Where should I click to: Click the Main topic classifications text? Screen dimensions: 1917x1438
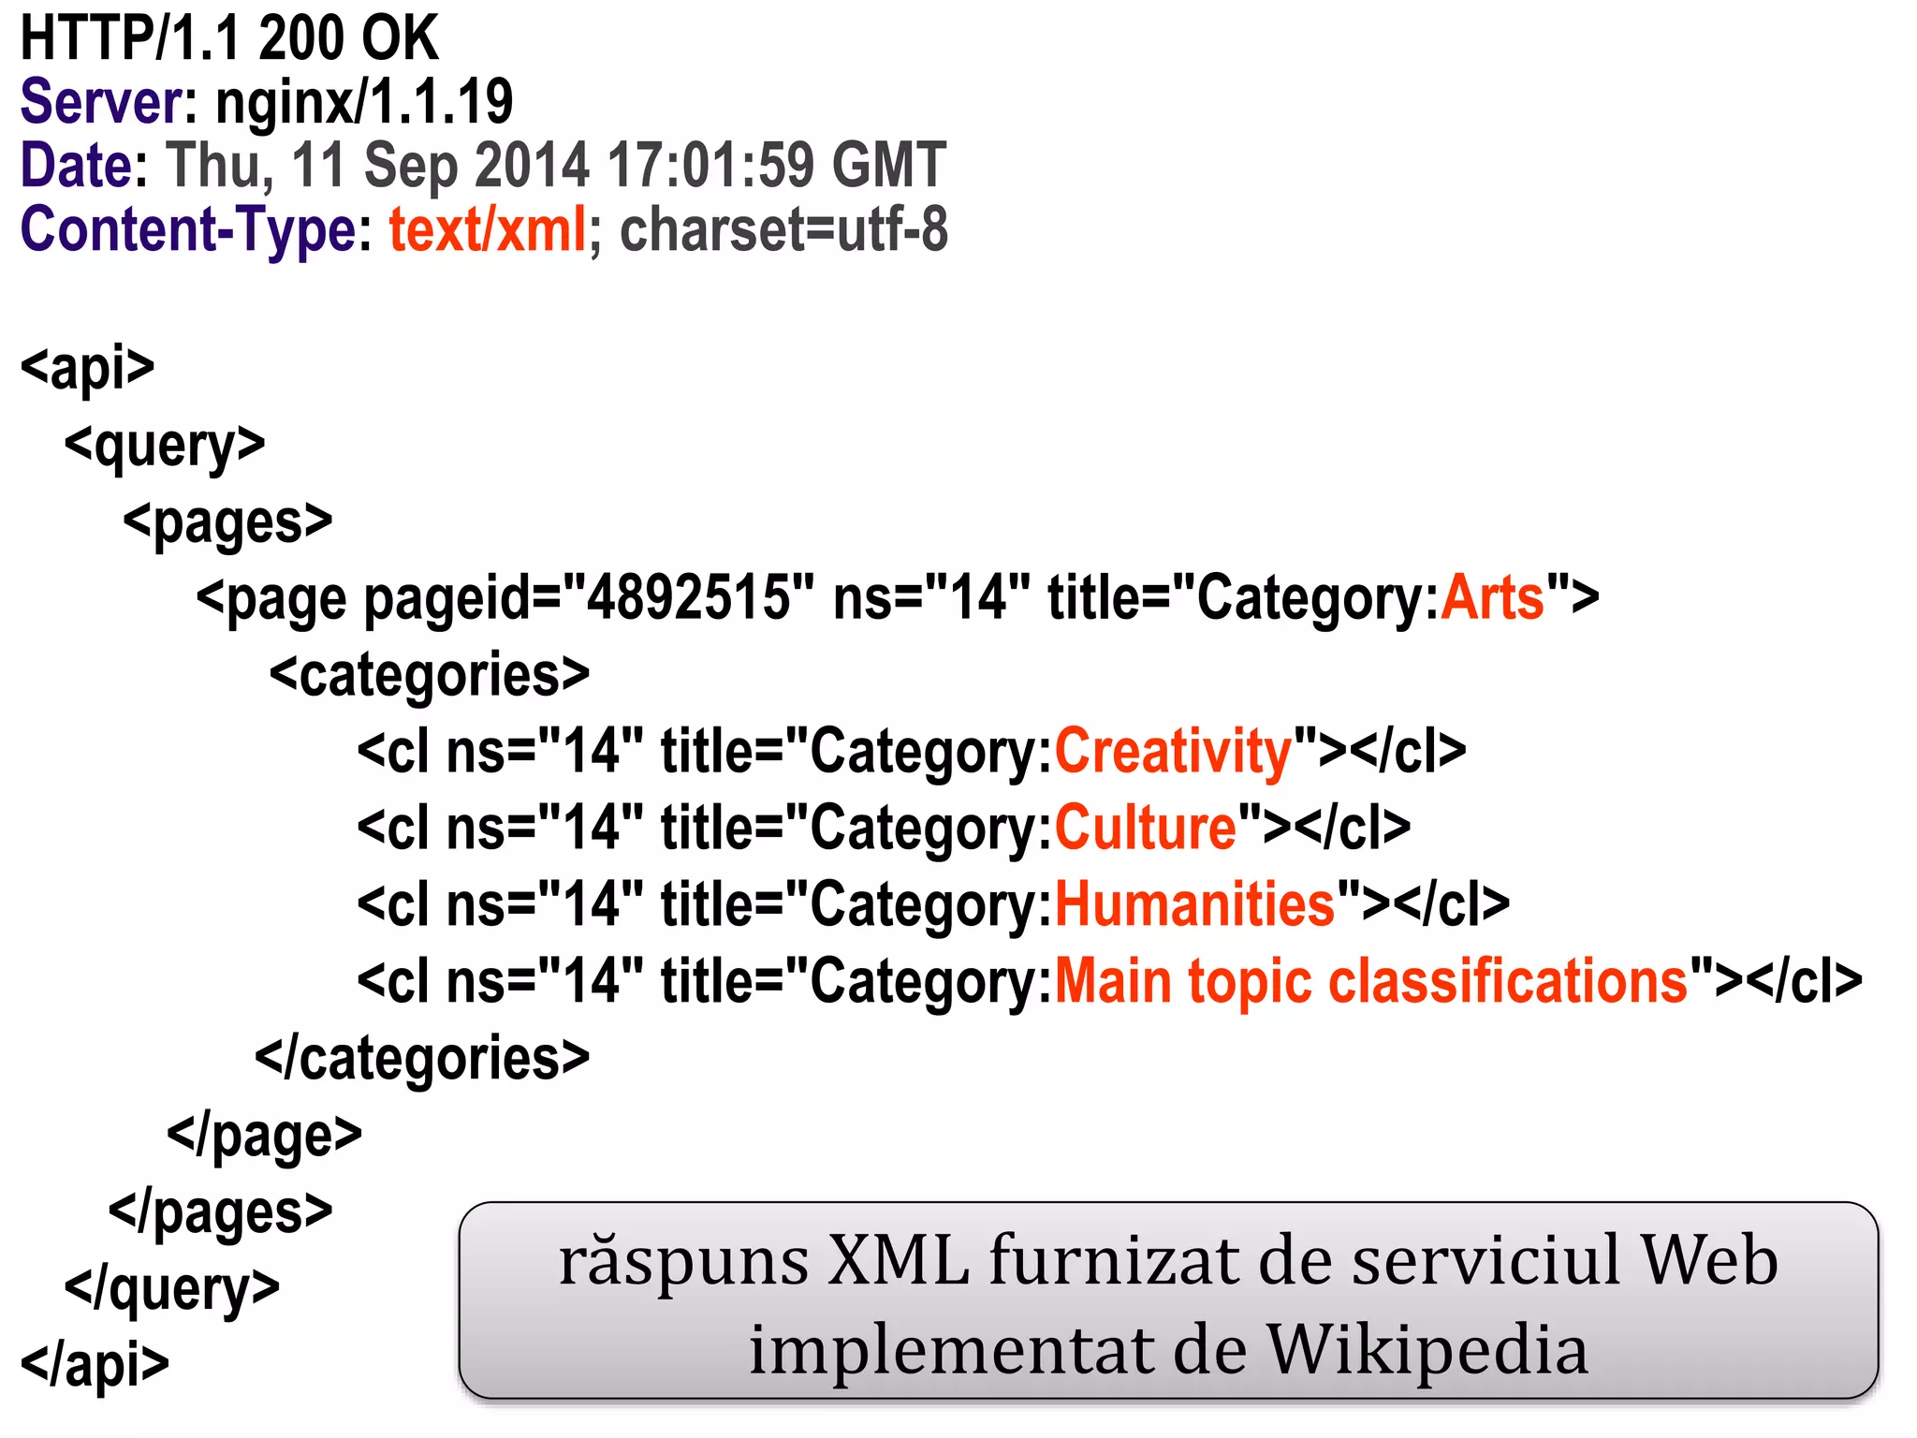pyautogui.click(x=1371, y=982)
